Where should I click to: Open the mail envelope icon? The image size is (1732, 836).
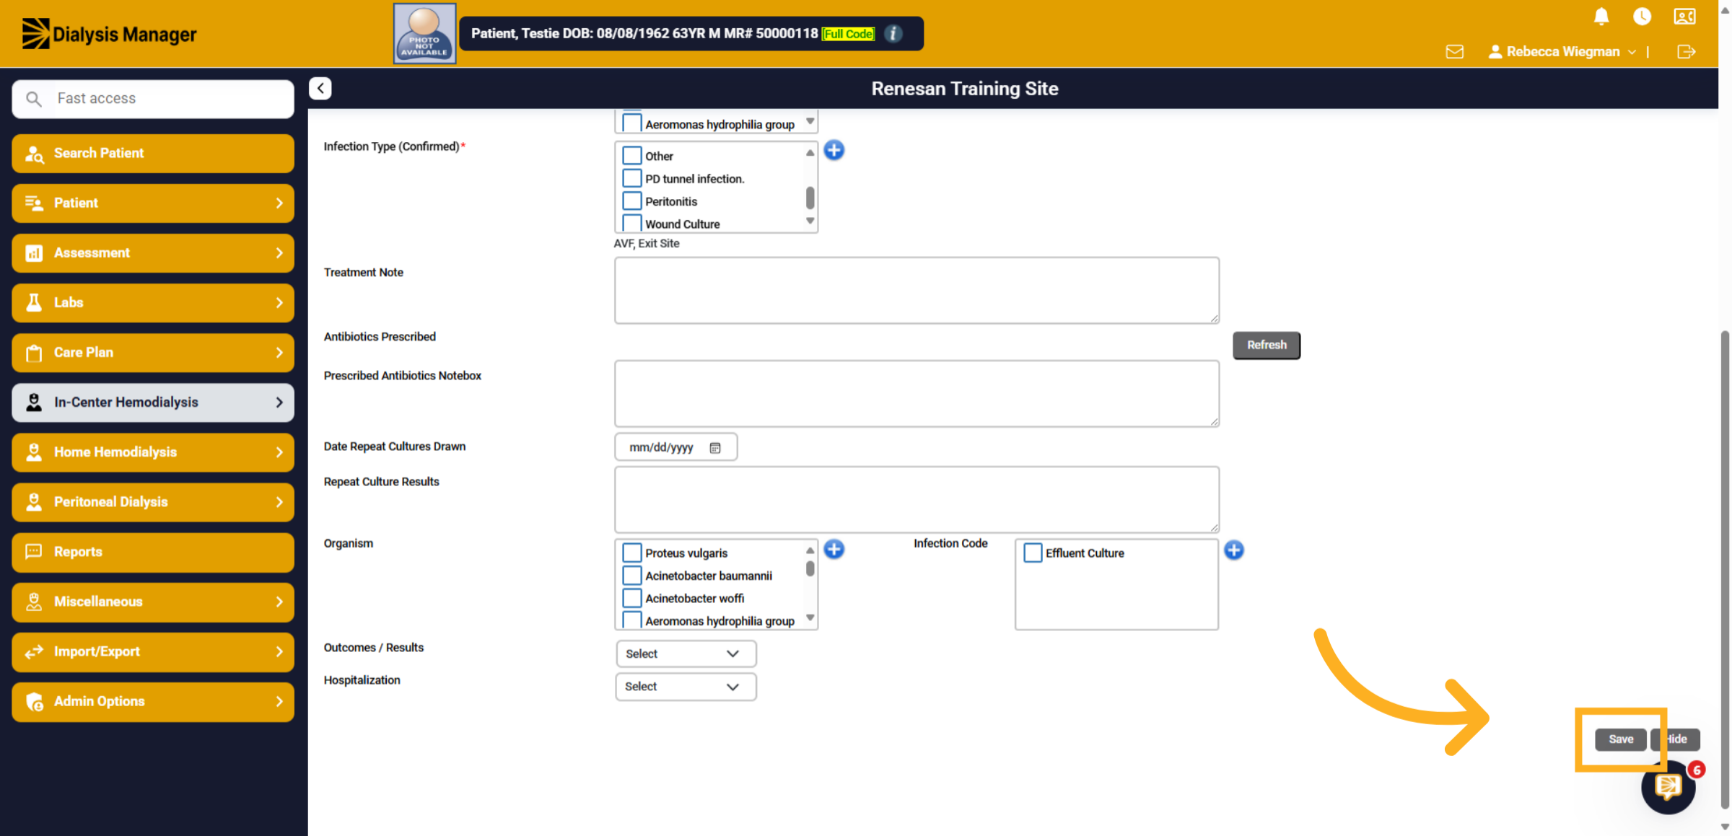(x=1454, y=52)
